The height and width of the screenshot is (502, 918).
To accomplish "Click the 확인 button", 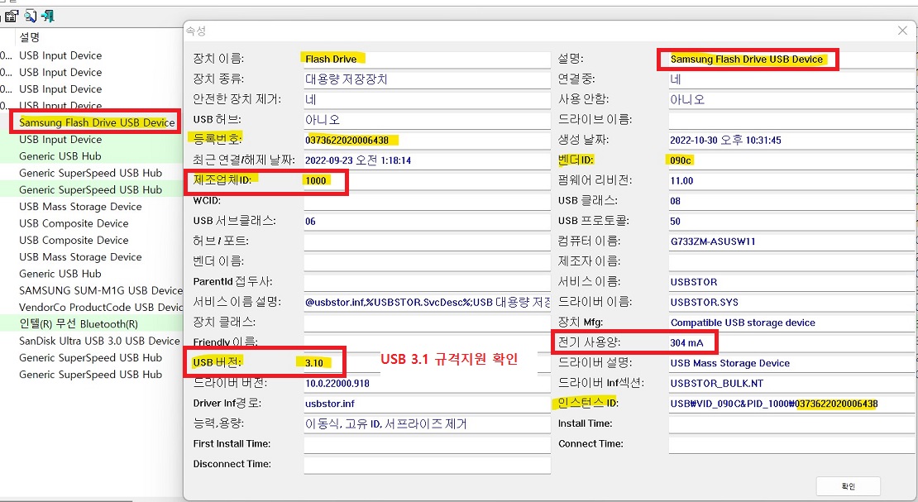I will pos(849,486).
